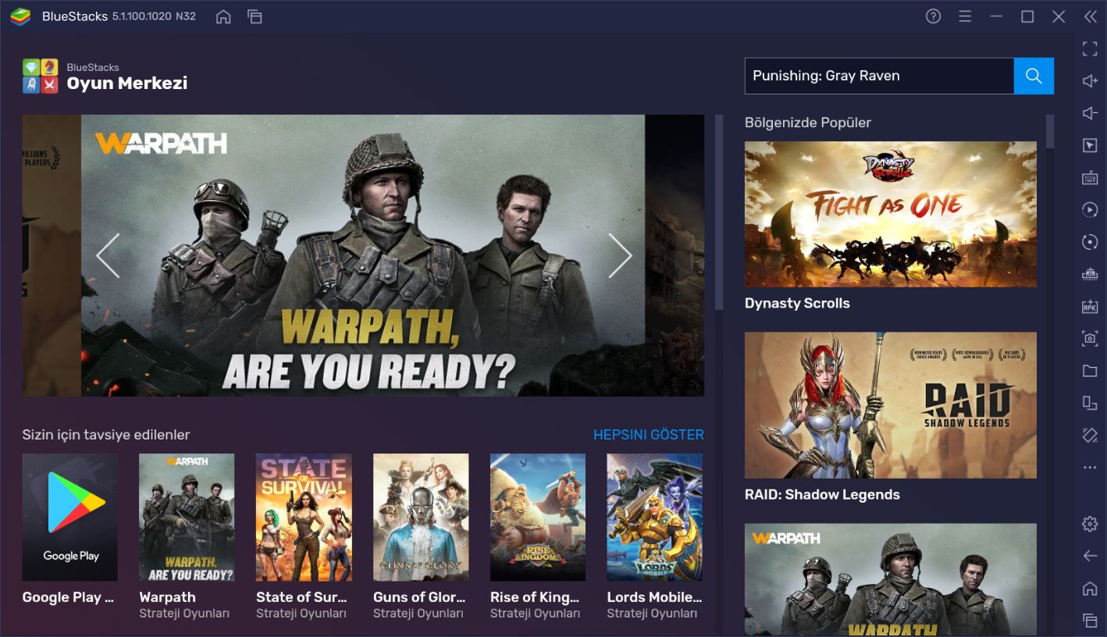Install APK via sidebar icon

click(x=1090, y=307)
